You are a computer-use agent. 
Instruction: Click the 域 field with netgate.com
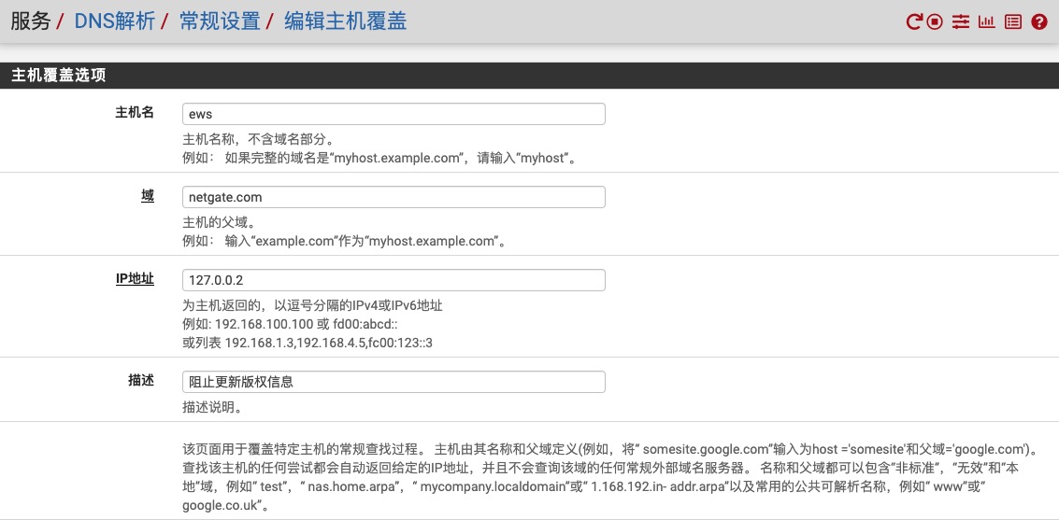pos(394,197)
